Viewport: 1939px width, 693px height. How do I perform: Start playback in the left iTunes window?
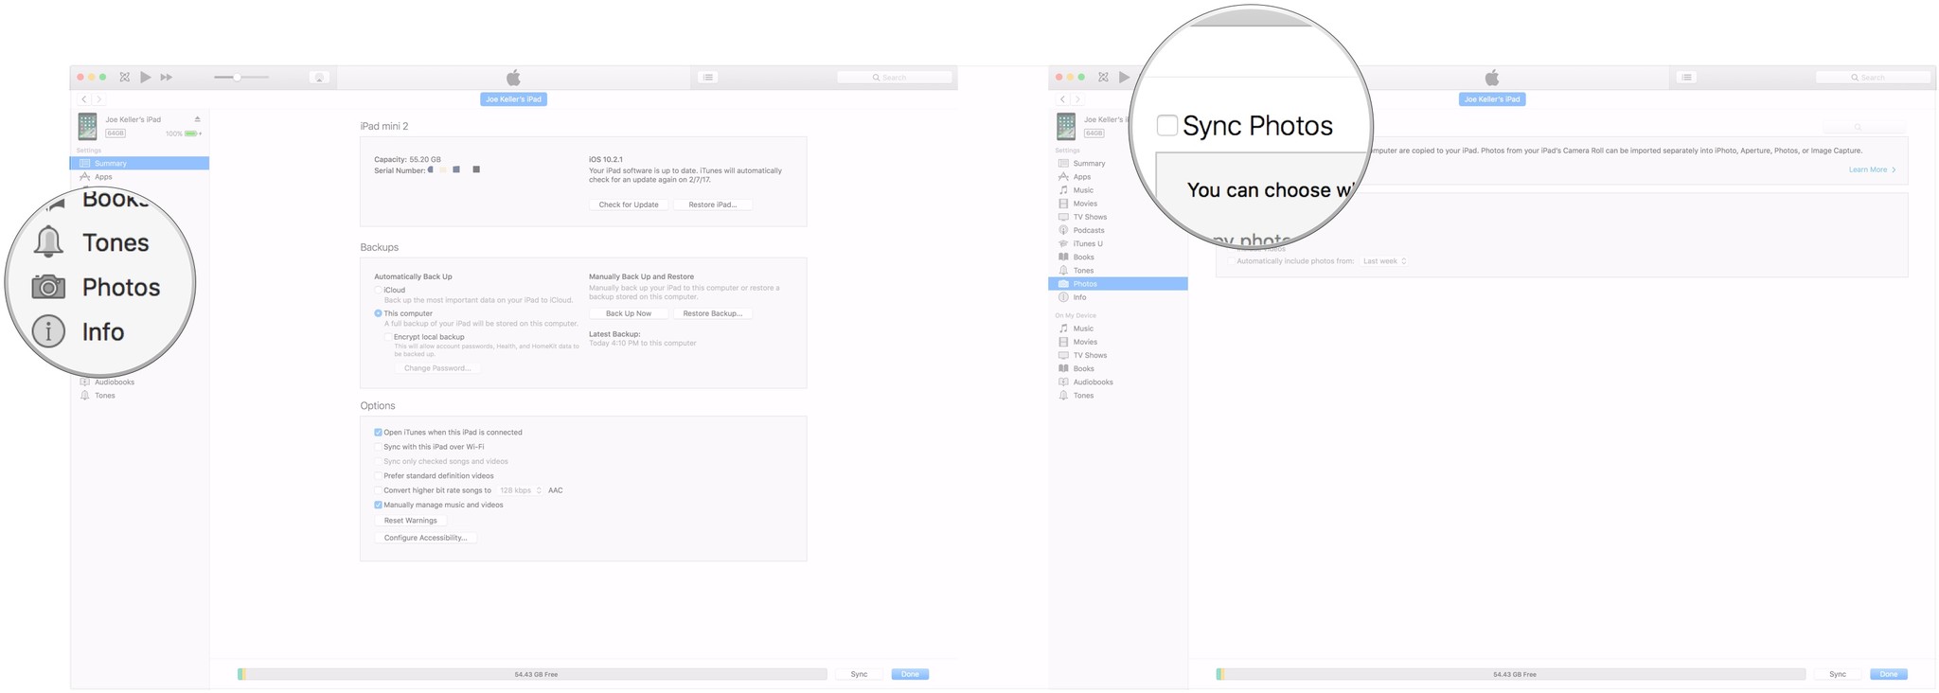pyautogui.click(x=145, y=78)
